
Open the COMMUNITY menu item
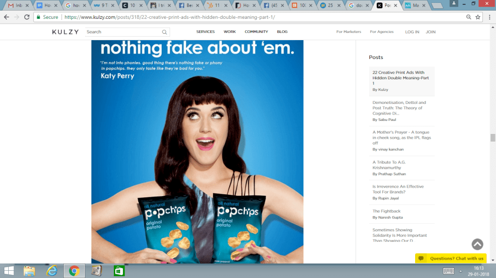pyautogui.click(x=256, y=31)
